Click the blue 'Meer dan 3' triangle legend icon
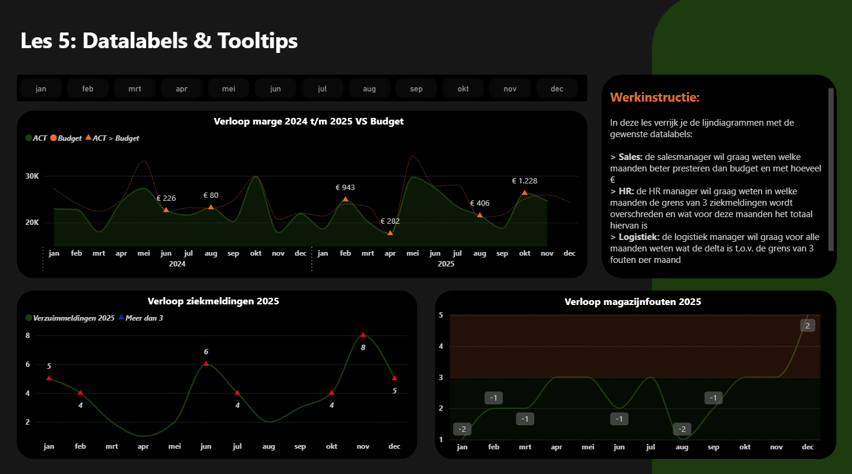The height and width of the screenshot is (474, 852). (121, 317)
